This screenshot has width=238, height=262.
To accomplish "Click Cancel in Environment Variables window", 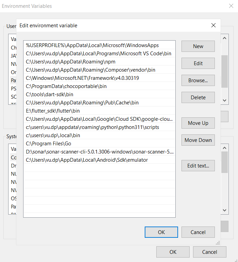I will tap(209, 252).
